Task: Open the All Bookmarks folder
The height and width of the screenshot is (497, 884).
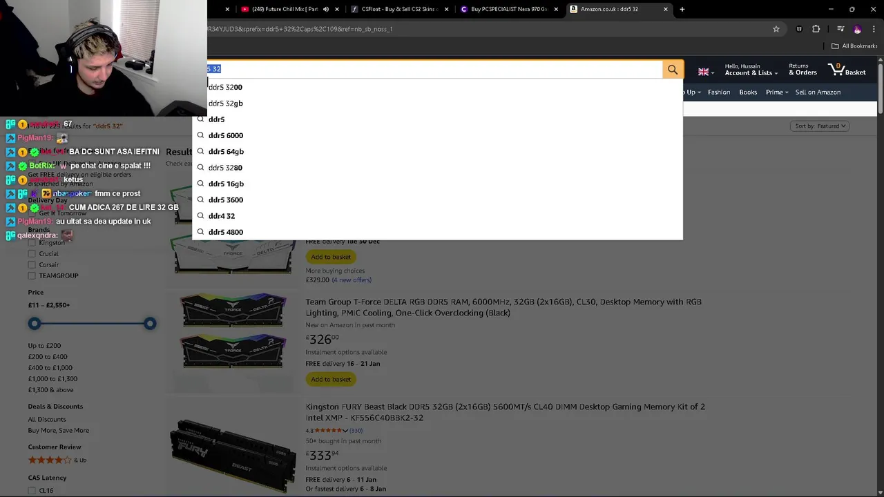Action: pos(854,46)
